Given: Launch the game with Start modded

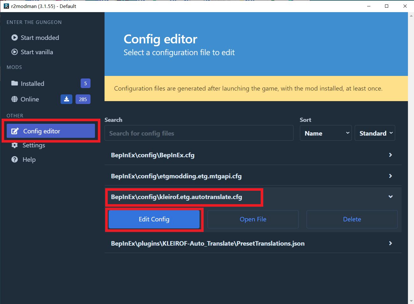Looking at the screenshot, I should (x=40, y=38).
